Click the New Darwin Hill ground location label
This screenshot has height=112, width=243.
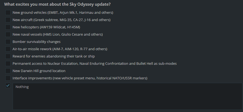click(39, 71)
